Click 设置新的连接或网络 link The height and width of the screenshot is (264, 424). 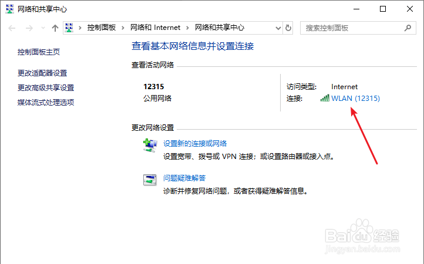coord(195,144)
